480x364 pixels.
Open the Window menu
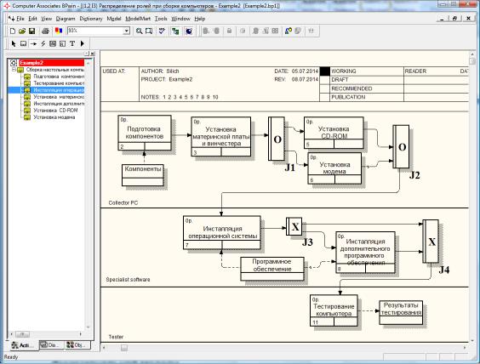pos(180,19)
